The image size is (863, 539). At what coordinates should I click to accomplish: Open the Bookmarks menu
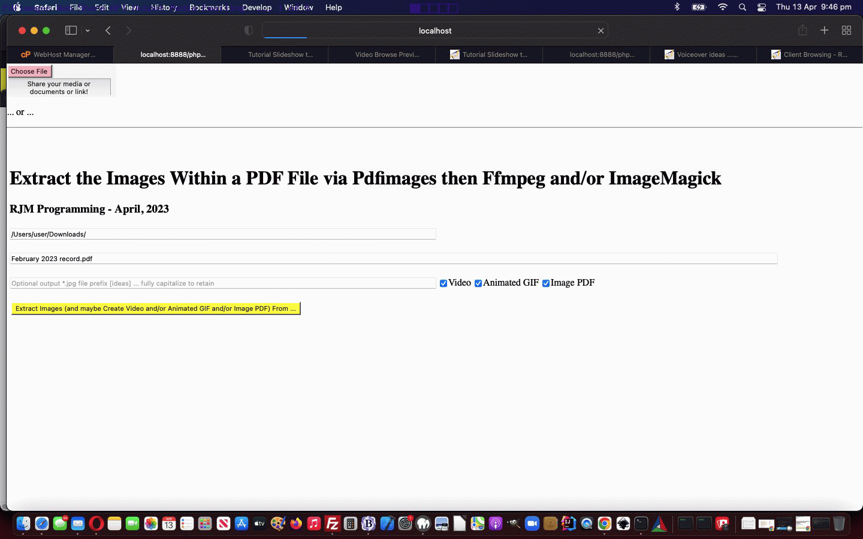(209, 7)
